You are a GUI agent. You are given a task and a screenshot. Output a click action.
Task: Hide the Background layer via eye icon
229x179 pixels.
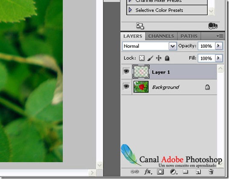point(126,86)
